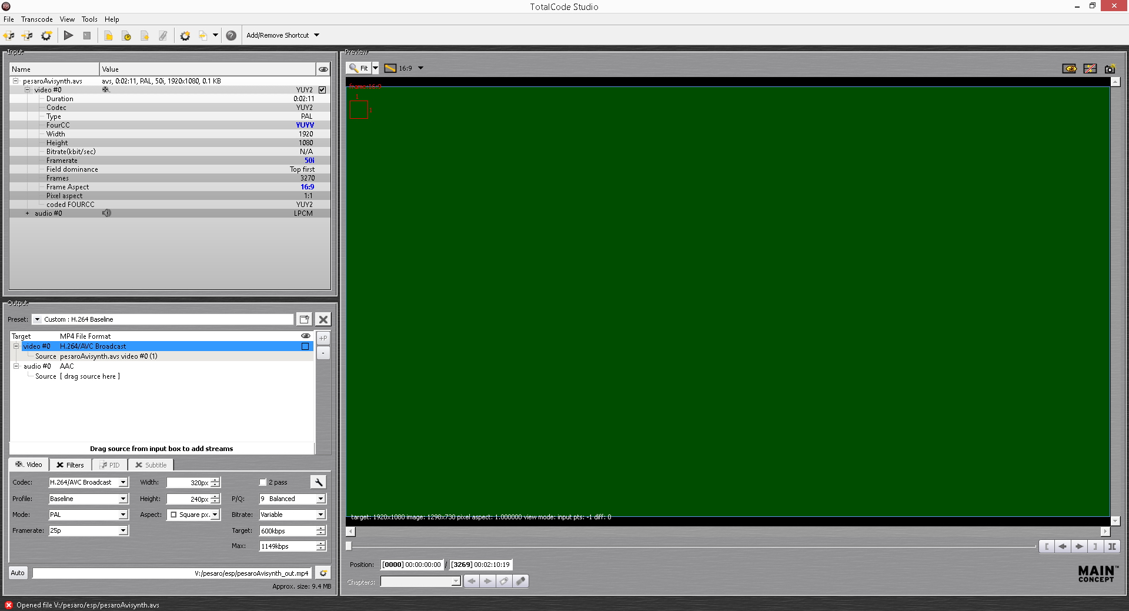Click the output file gear icon
The width and height of the screenshot is (1129, 611).
coord(323,573)
